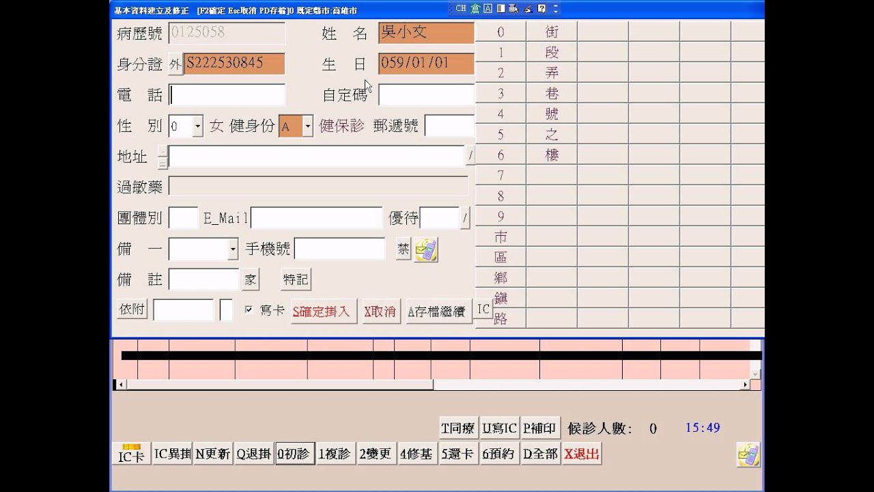This screenshot has width=874, height=492.
Task: Click the IME help question mark icon
Action: coord(541,9)
